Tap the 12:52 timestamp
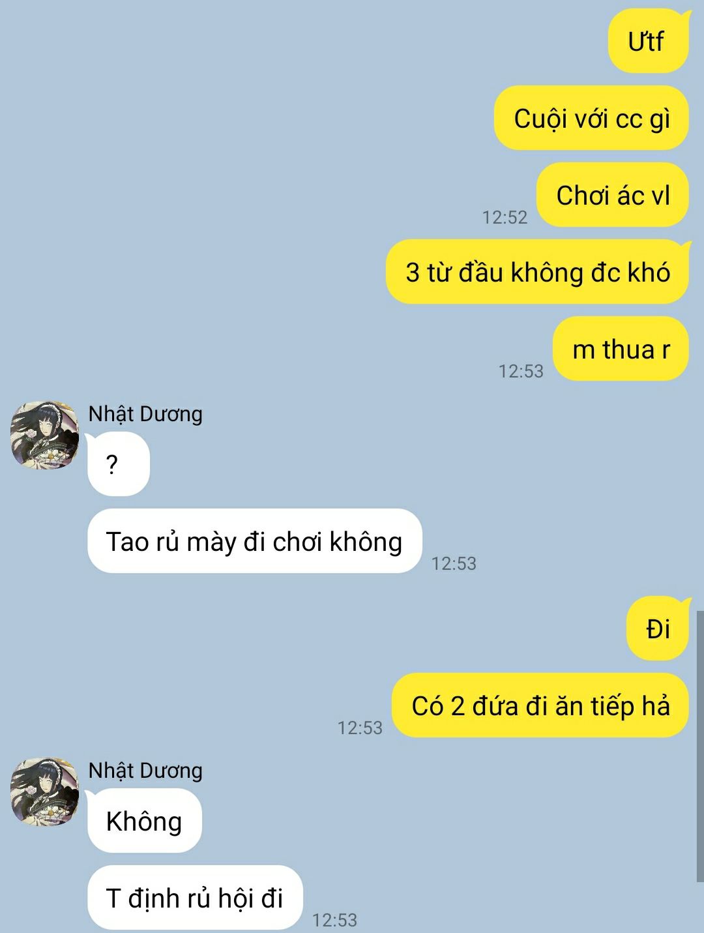Viewport: 704px width, 933px height. pyautogui.click(x=505, y=217)
